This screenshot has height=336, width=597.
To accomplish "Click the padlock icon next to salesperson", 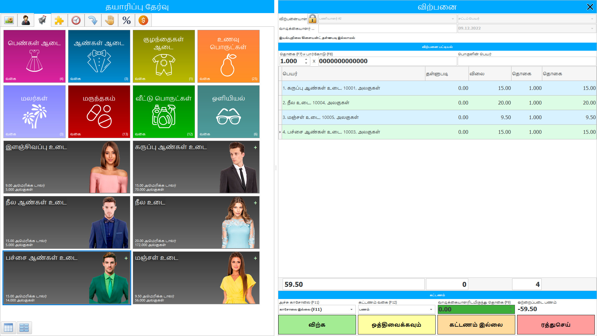I will point(312,19).
